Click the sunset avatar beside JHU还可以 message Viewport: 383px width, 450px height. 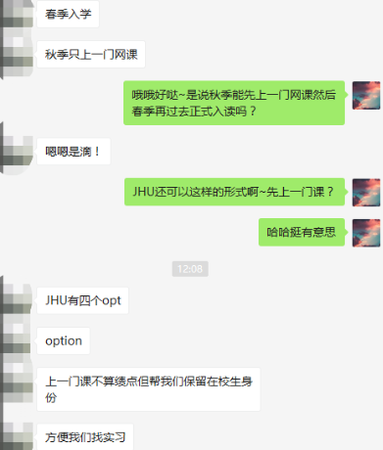pos(366,193)
